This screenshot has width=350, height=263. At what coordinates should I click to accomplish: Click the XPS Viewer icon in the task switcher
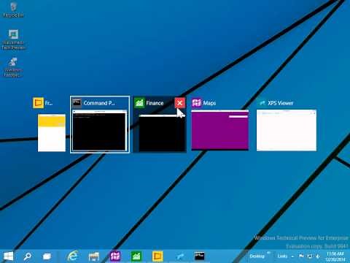(262, 103)
